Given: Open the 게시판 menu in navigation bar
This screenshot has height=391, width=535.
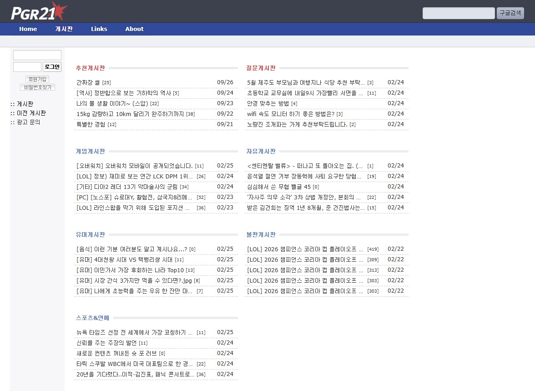Looking at the screenshot, I should click(64, 29).
